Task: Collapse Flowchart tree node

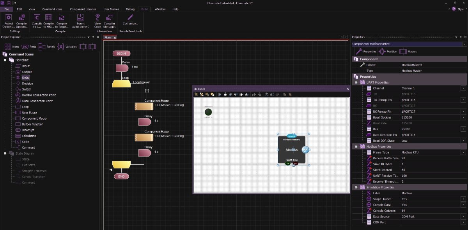Action: tap(5, 60)
